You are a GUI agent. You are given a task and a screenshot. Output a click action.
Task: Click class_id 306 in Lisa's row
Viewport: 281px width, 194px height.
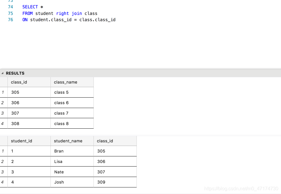(x=115, y=161)
